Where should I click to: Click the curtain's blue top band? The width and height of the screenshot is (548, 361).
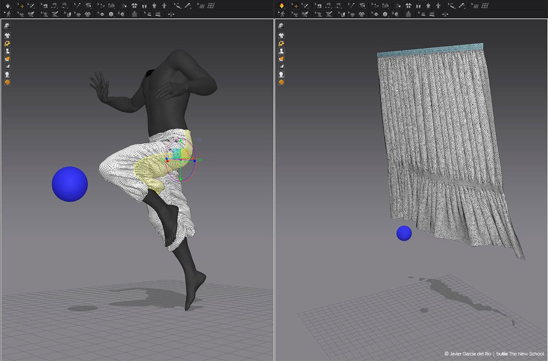[430, 50]
